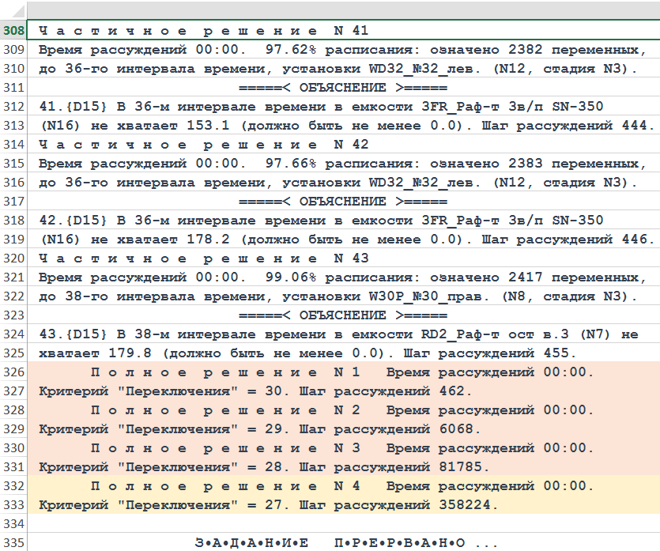
Task: Click cell with Критерий "Переключения" = 27
Action: click(x=269, y=505)
